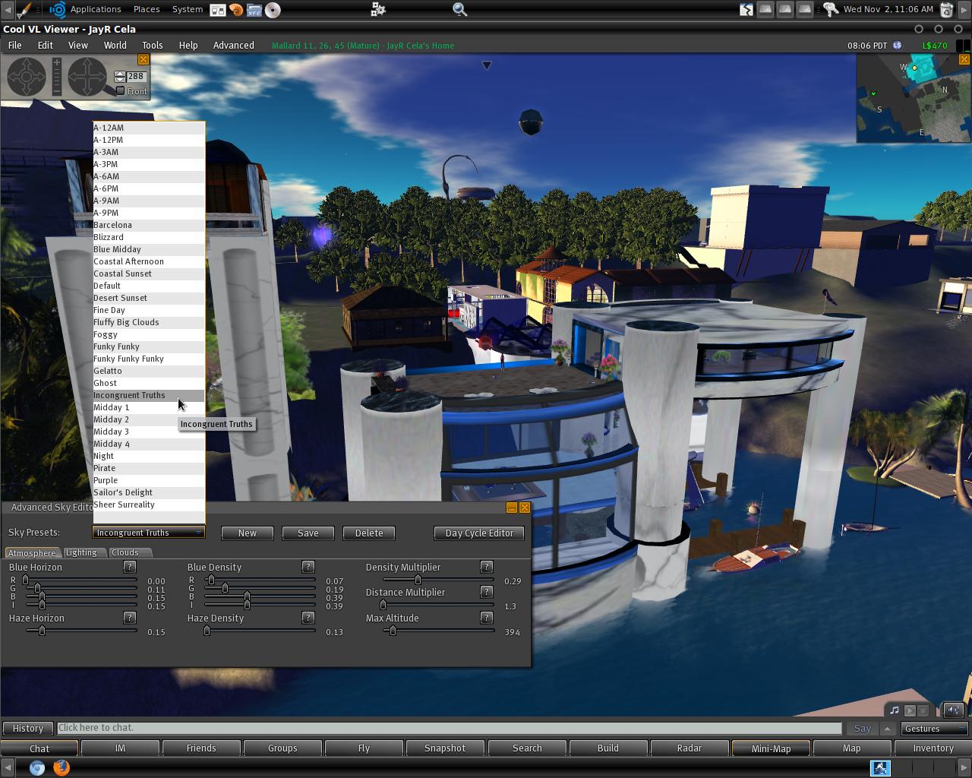
Task: Open the volume controls icon near Gestures
Action: [953, 710]
